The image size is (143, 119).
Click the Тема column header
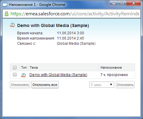64,67
